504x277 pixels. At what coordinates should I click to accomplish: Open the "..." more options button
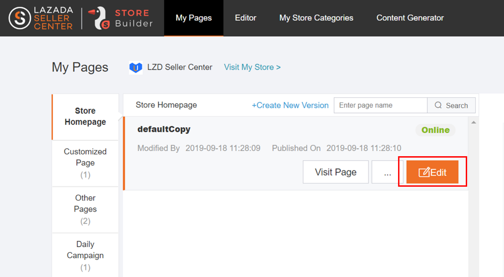387,172
